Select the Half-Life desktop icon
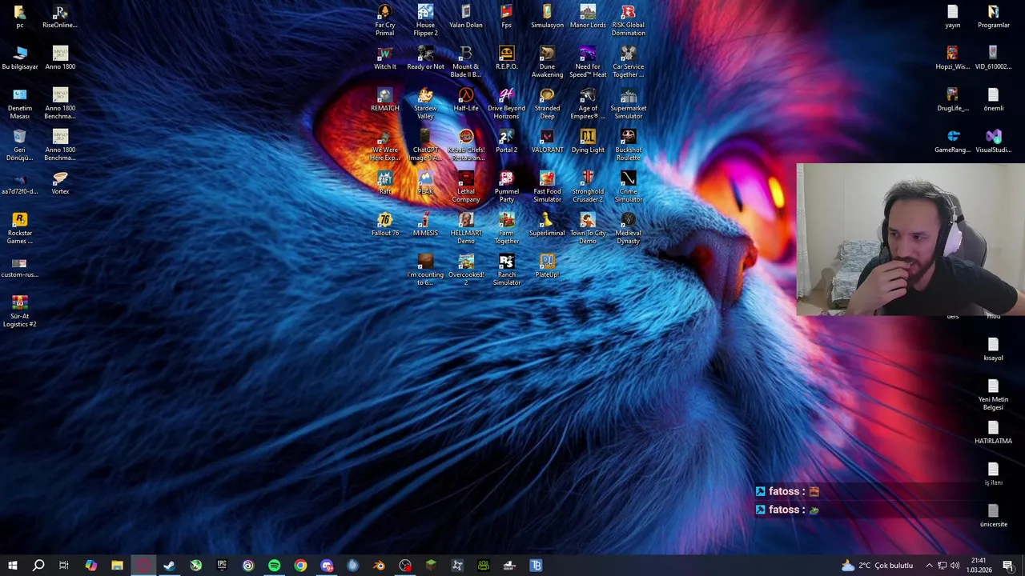The width and height of the screenshot is (1025, 576). click(466, 99)
